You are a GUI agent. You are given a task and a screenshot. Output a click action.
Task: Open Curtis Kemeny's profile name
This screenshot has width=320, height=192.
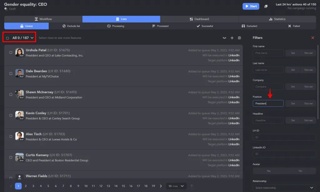[37, 155]
